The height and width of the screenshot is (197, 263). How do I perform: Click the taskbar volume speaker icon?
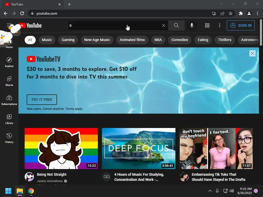pyautogui.click(x=232, y=191)
